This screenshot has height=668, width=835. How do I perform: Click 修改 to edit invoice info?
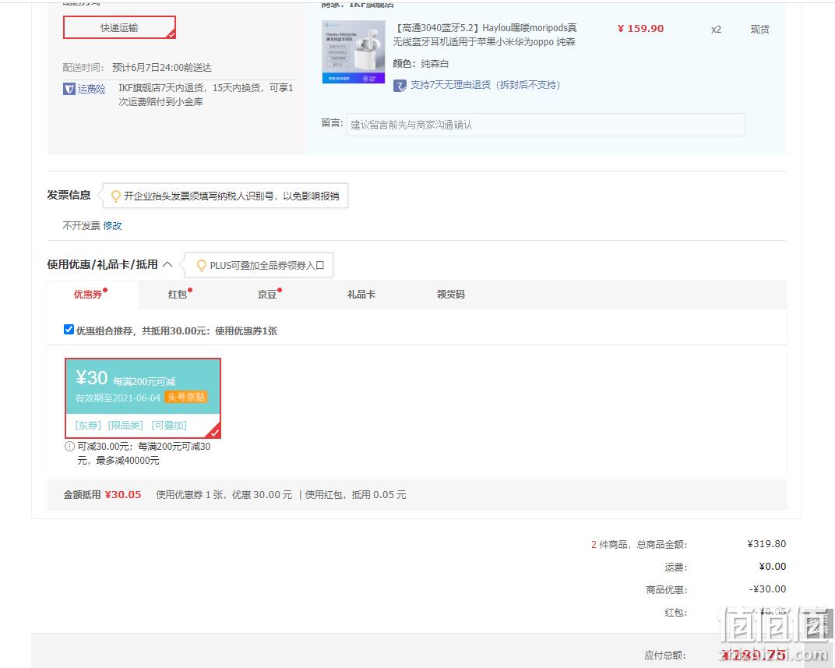pyautogui.click(x=112, y=225)
